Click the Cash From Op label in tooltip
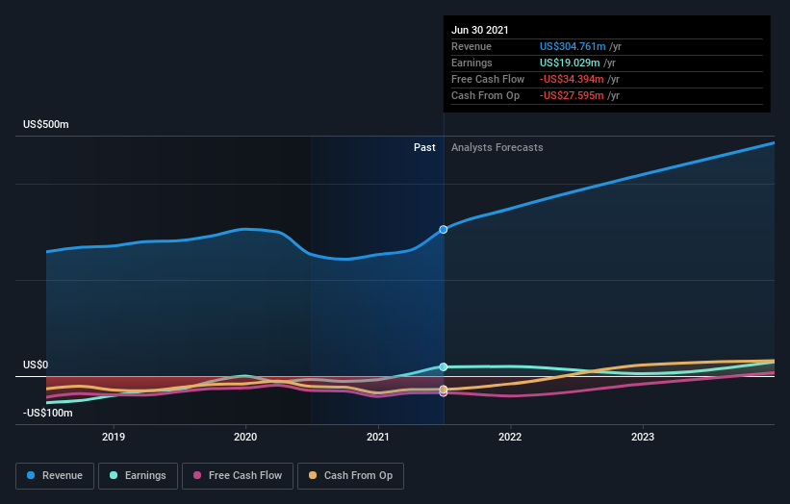This screenshot has height=504, width=790. pos(485,95)
